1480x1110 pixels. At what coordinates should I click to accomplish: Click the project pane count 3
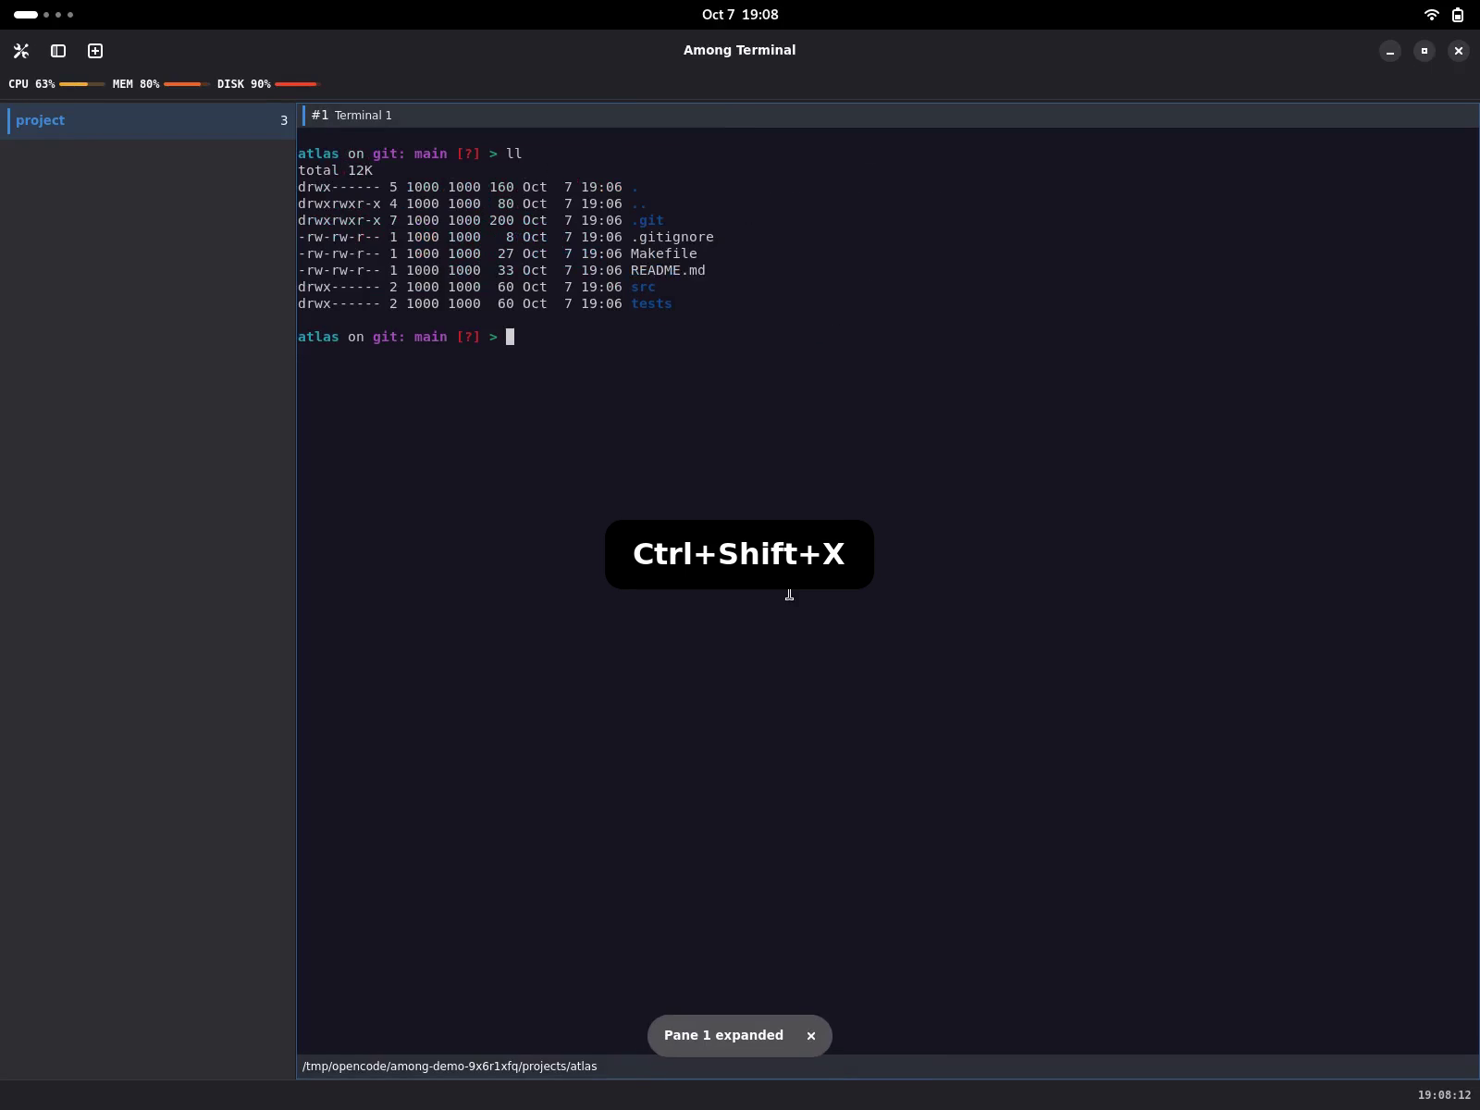point(284,120)
